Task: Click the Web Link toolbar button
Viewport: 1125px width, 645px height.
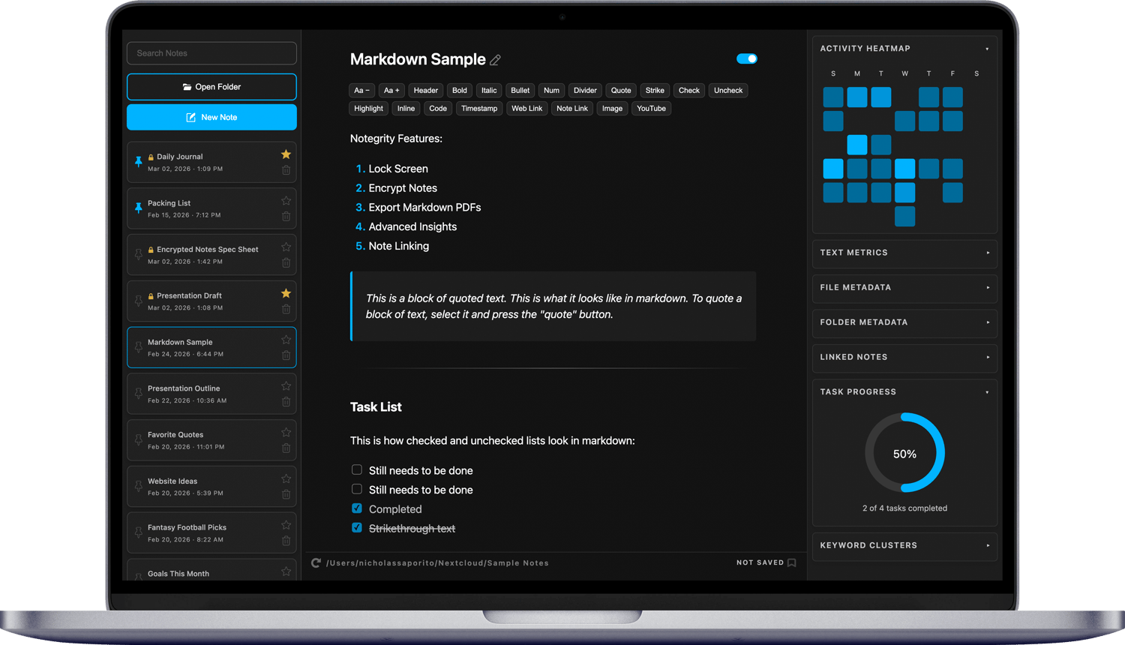Action: tap(526, 109)
